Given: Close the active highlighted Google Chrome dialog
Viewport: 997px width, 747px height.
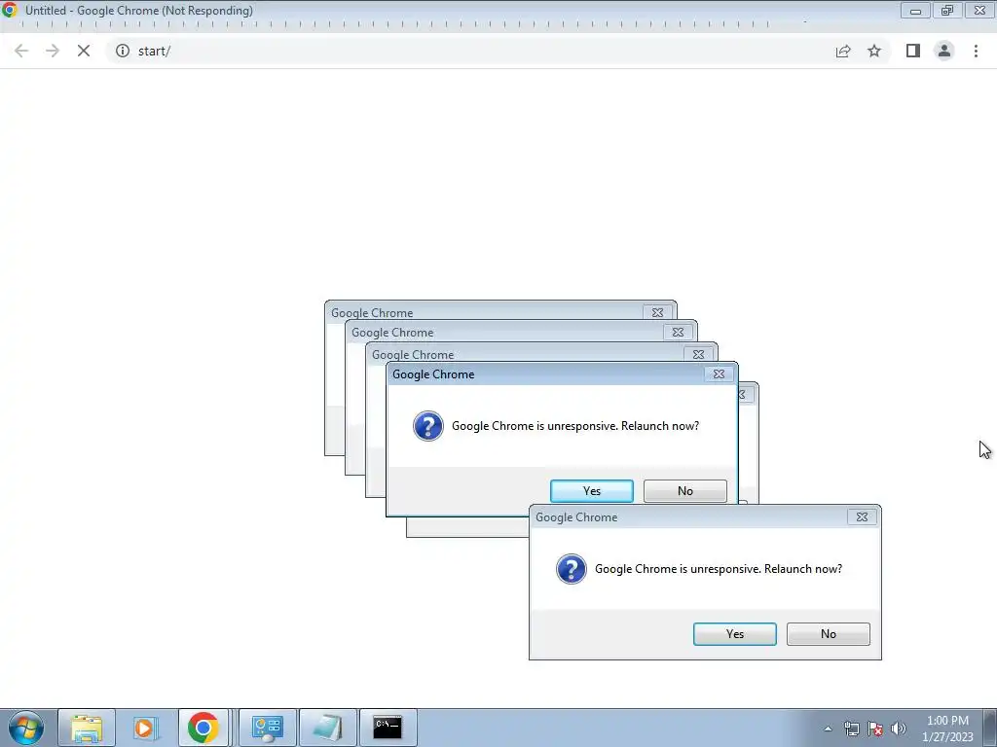Looking at the screenshot, I should pyautogui.click(x=719, y=374).
